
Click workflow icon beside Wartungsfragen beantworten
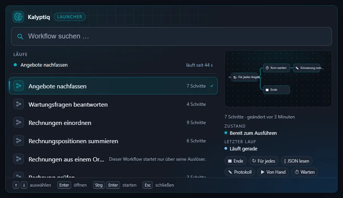click(x=19, y=104)
